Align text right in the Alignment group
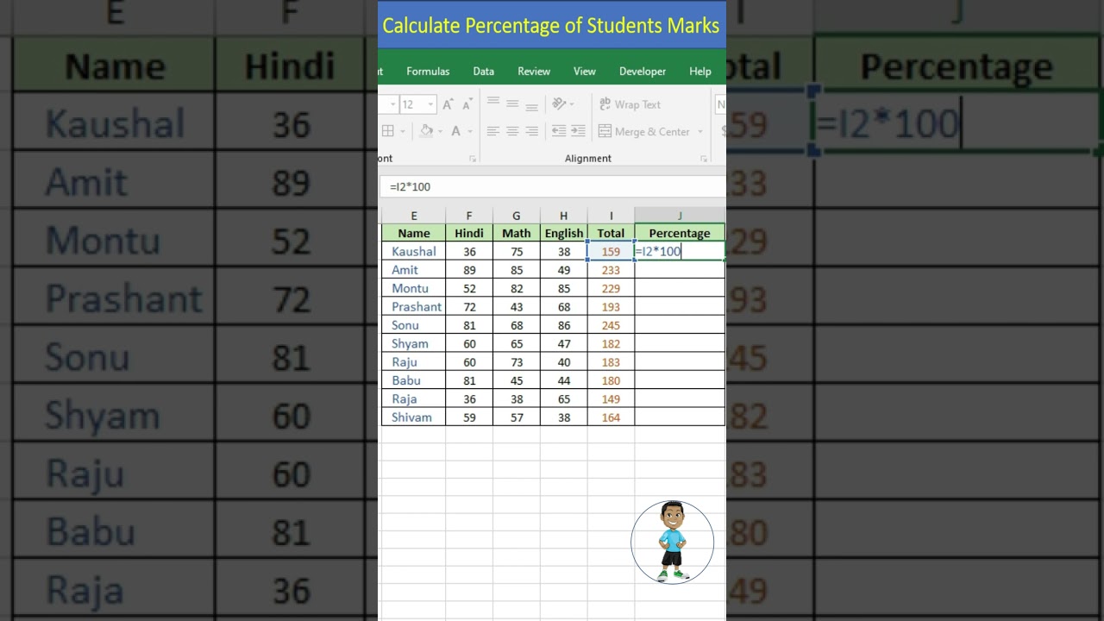The image size is (1104, 621). 531,131
